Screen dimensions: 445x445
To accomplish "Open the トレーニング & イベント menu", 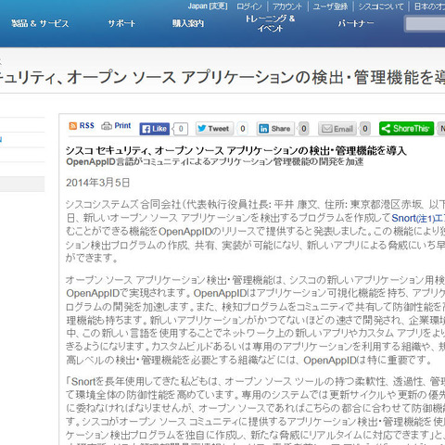I will (x=270, y=23).
